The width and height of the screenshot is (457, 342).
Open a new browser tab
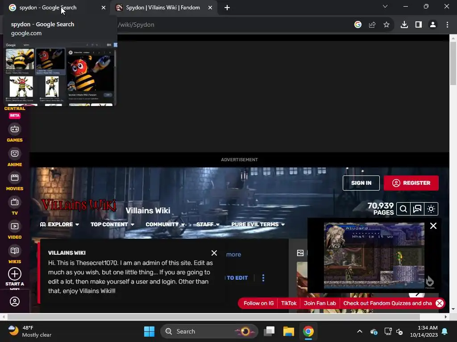pos(227,8)
